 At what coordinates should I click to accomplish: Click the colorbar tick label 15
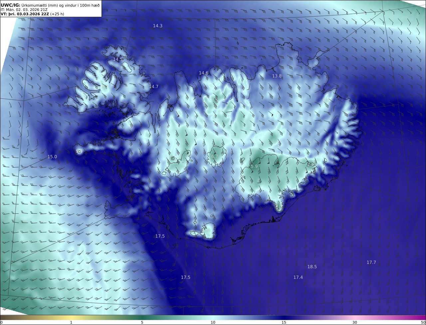point(284,322)
